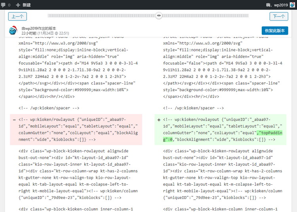Click the plus New (新建) icon
The image size is (297, 212).
click(18, 5)
